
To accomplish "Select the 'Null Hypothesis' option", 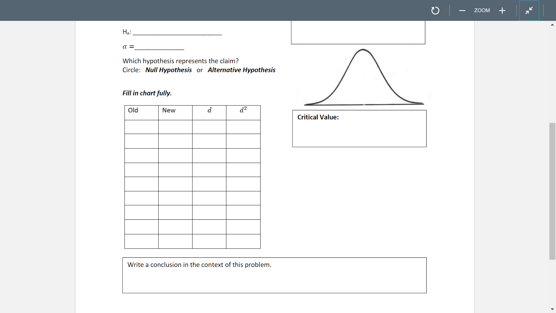I will point(168,70).
